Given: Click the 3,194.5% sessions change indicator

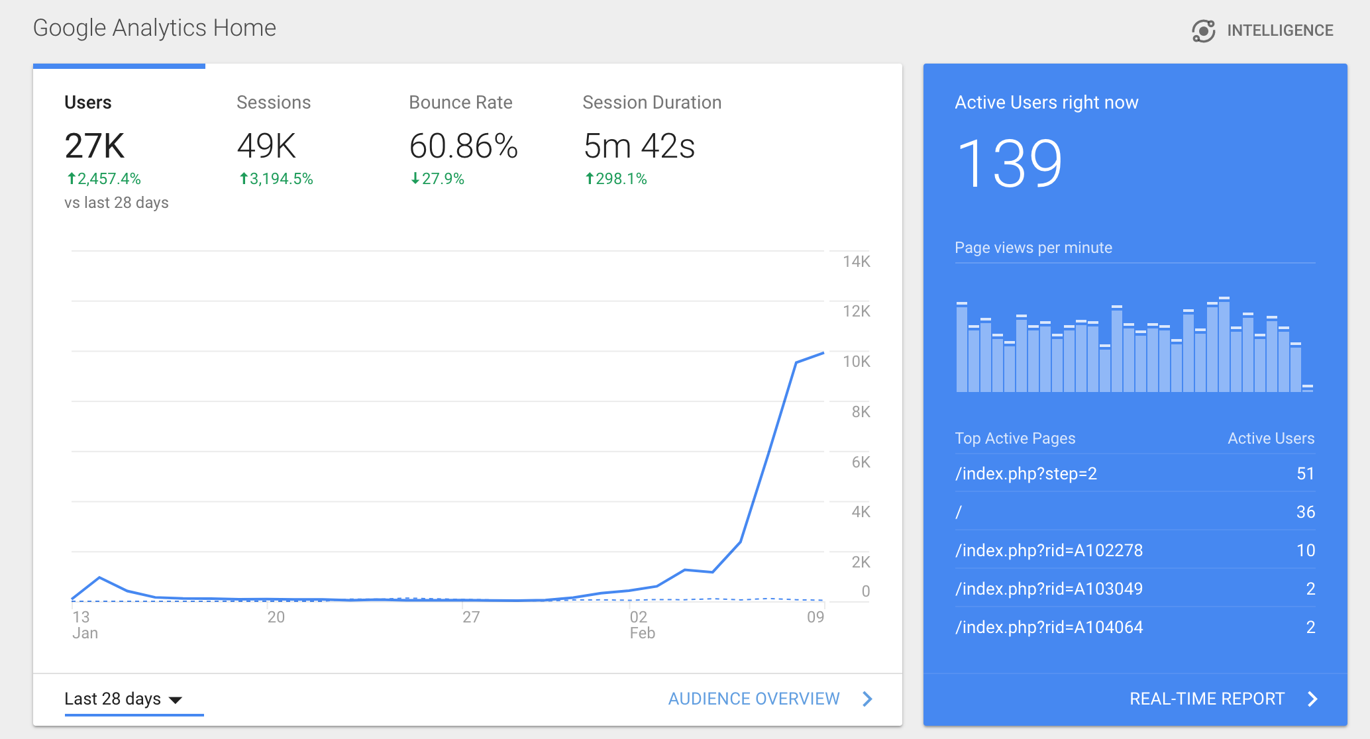Looking at the screenshot, I should 276,179.
